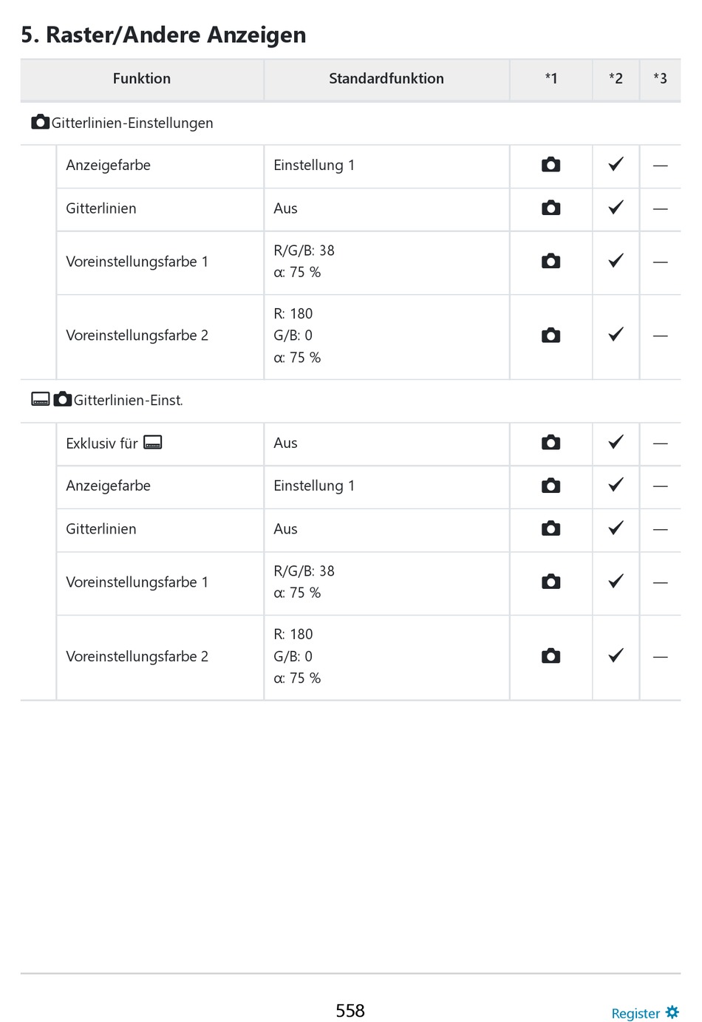This screenshot has width=702, height=1022.
Task: Click the camera icon directly before Gitterlinien-Einst. text
Action: [x=63, y=400]
